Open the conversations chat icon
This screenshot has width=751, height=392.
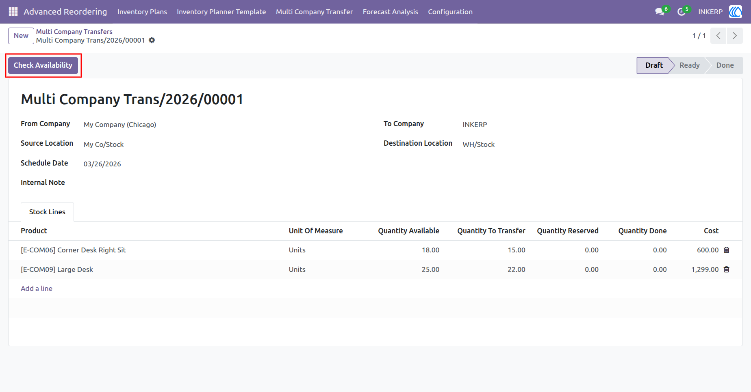click(x=660, y=12)
